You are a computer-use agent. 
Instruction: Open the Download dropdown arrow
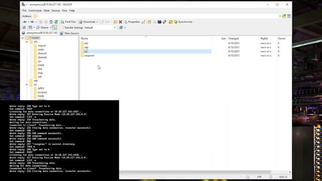point(97,22)
